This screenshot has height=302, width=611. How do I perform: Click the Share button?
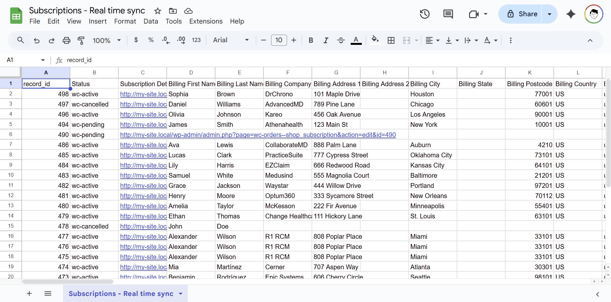click(x=520, y=14)
